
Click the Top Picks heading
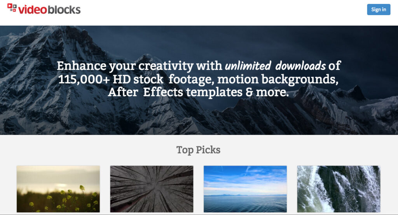click(198, 150)
